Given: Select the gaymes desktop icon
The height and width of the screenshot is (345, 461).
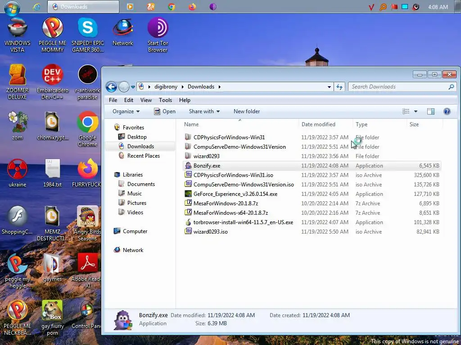Looking at the screenshot, I should point(52,268).
